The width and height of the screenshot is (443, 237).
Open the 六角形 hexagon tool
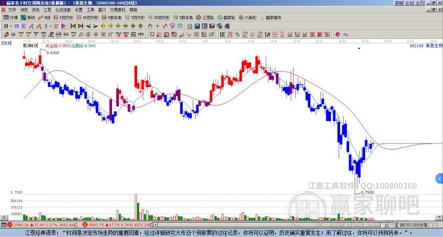[x=247, y=17]
